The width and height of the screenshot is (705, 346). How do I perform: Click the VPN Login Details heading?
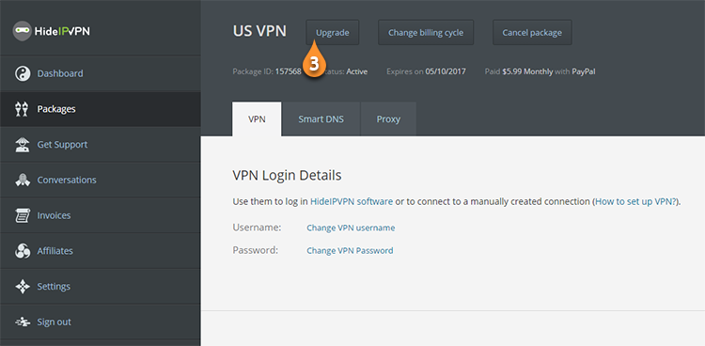pos(287,175)
